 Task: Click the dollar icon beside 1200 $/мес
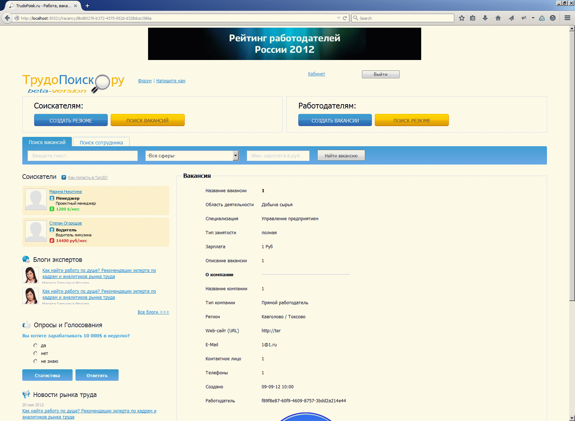(x=52, y=209)
